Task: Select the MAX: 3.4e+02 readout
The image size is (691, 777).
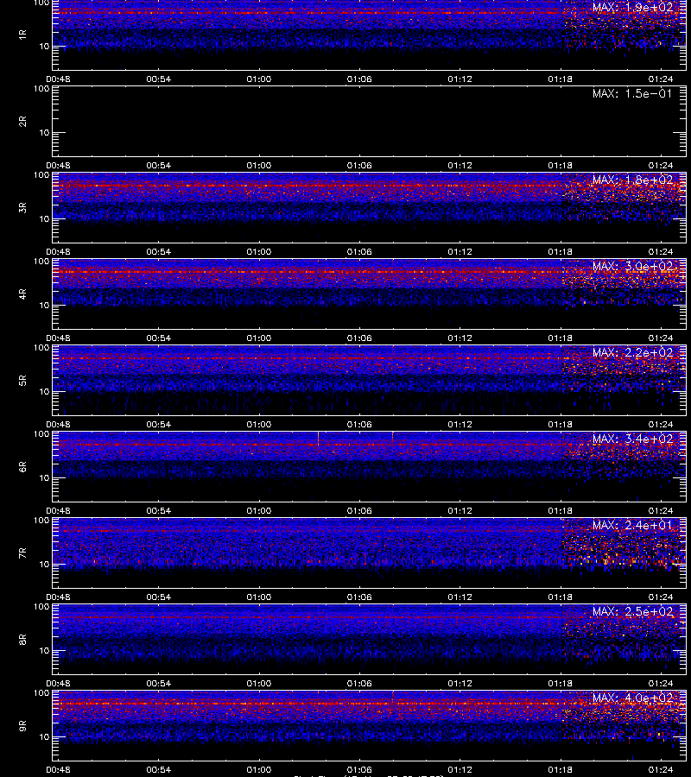Action: pos(632,439)
